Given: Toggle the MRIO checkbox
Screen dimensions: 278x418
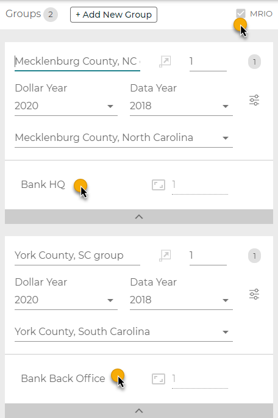Looking at the screenshot, I should pyautogui.click(x=241, y=13).
